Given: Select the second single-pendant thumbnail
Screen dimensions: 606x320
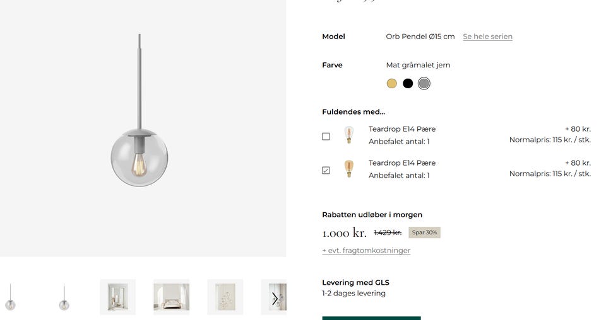Looking at the screenshot, I should pyautogui.click(x=64, y=297).
